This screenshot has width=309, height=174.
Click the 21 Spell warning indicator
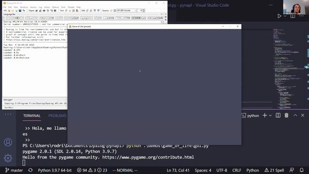click(x=274, y=170)
